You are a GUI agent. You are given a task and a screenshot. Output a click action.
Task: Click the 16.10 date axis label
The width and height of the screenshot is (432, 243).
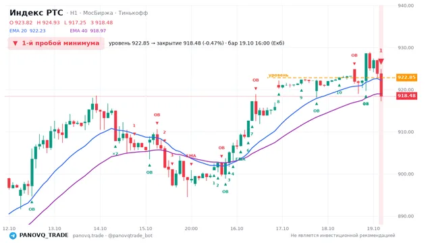pos(237,228)
